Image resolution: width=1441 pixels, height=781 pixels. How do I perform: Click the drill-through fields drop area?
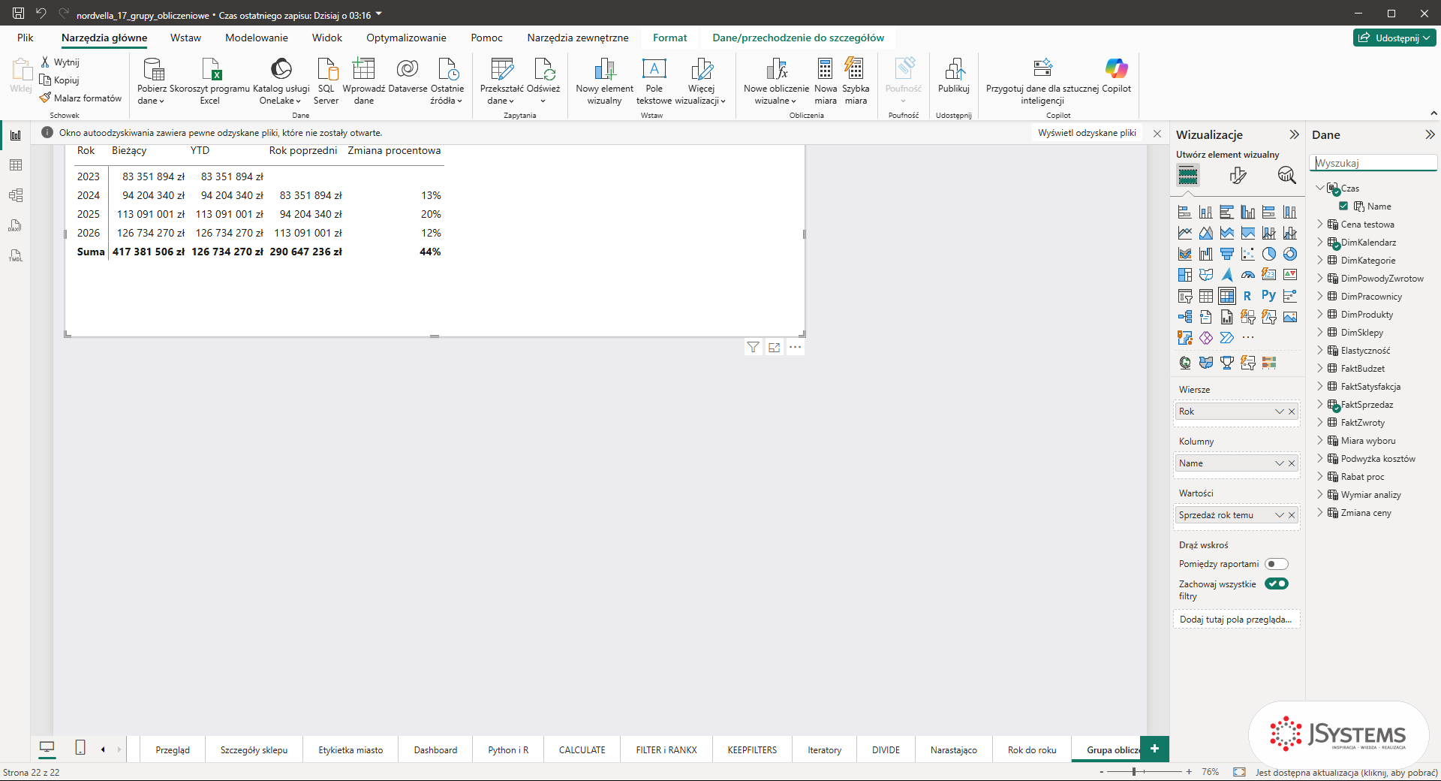click(x=1236, y=620)
